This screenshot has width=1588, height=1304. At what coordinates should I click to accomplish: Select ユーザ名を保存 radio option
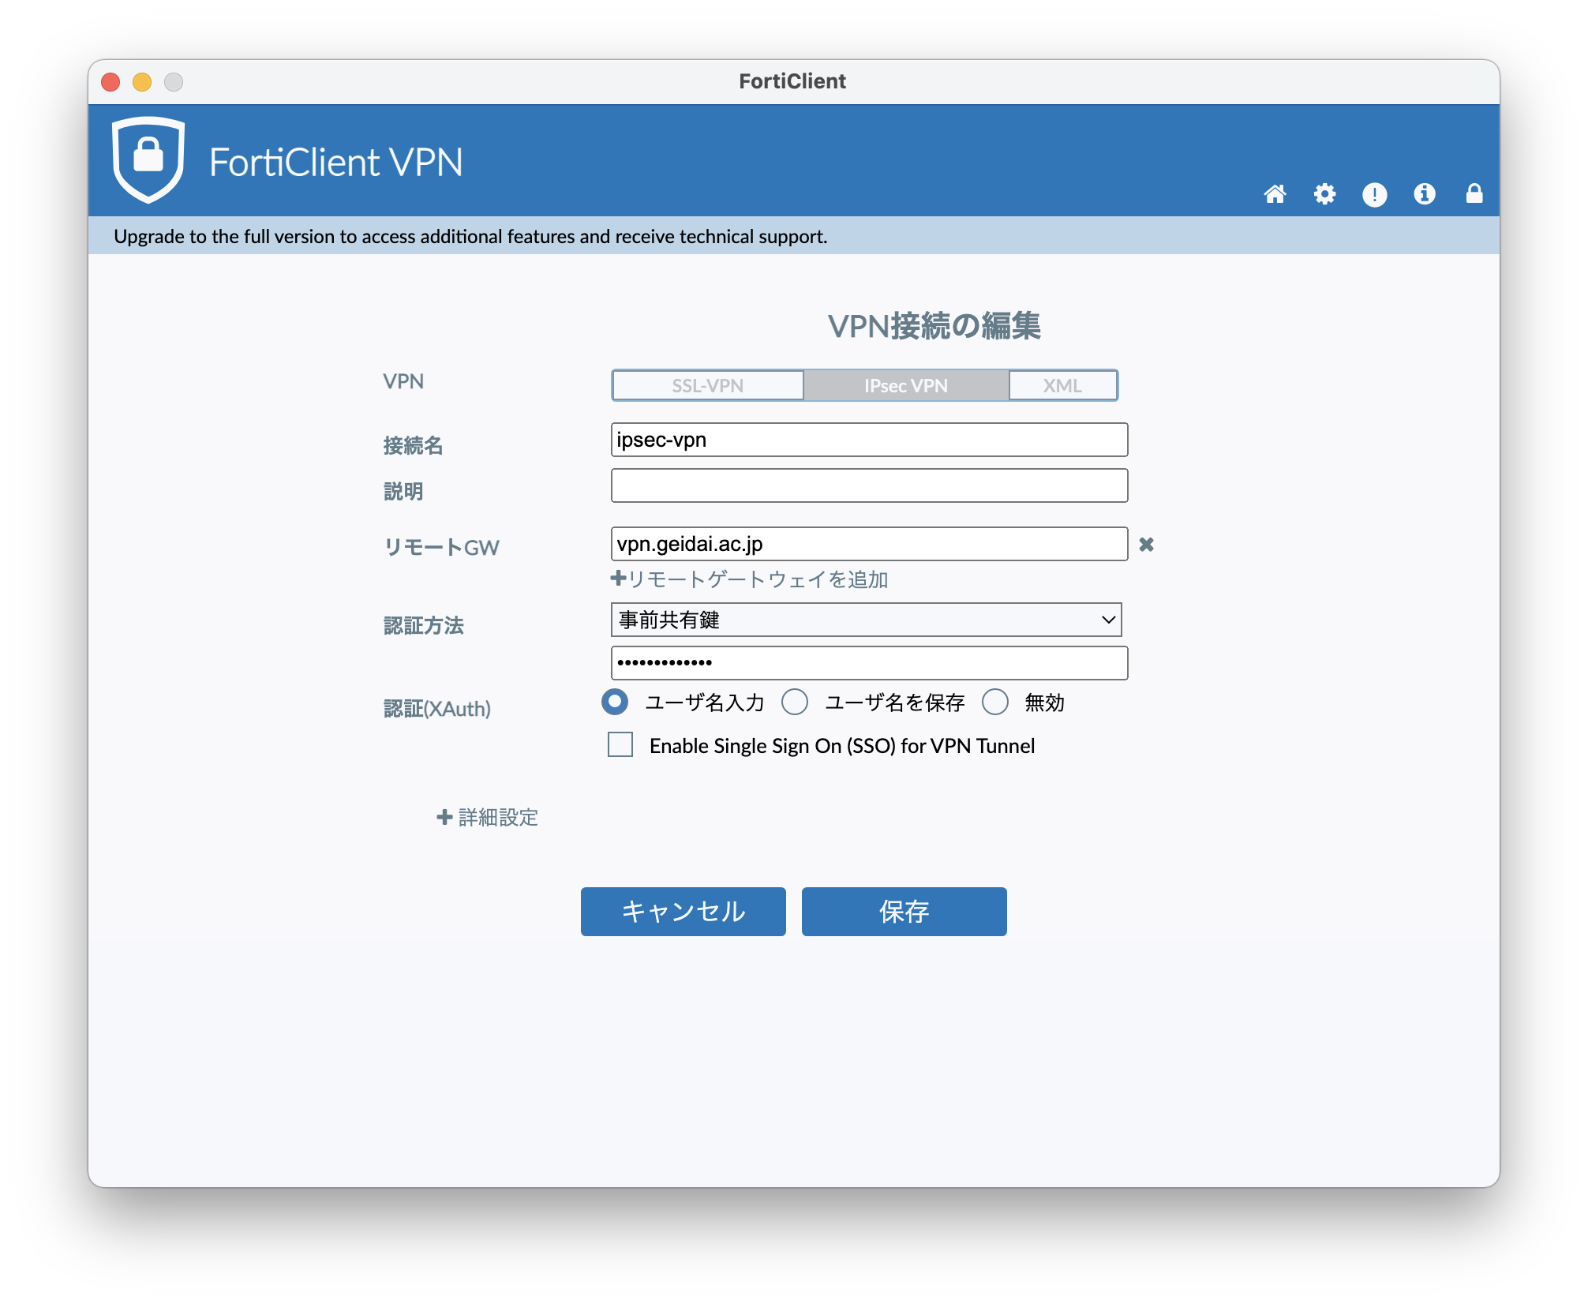click(795, 702)
